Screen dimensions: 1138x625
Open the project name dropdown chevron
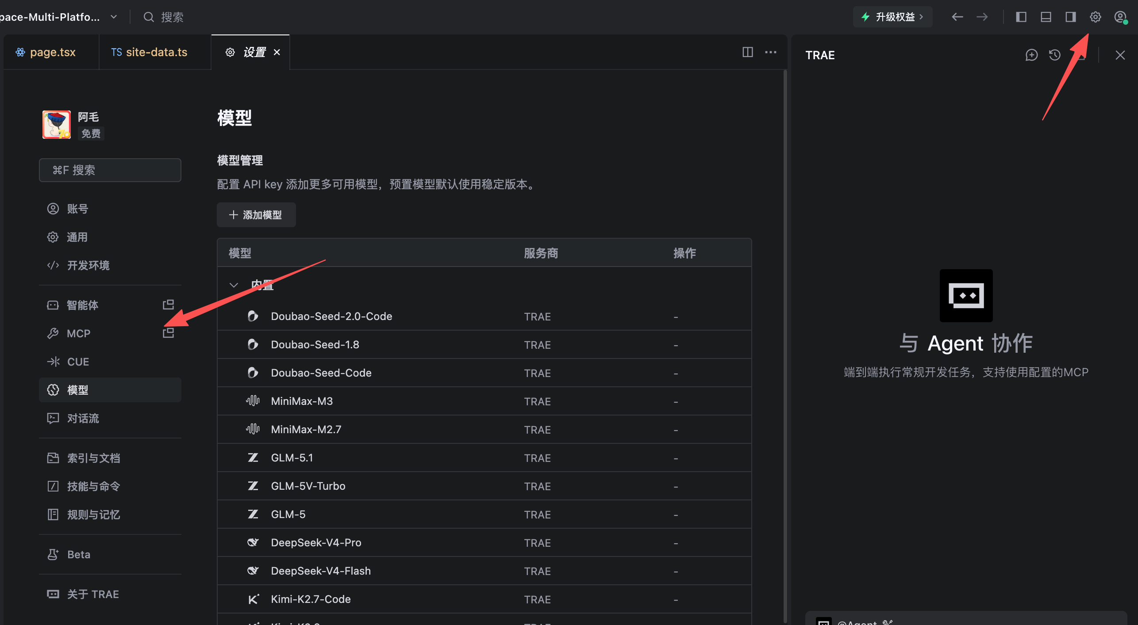(114, 17)
